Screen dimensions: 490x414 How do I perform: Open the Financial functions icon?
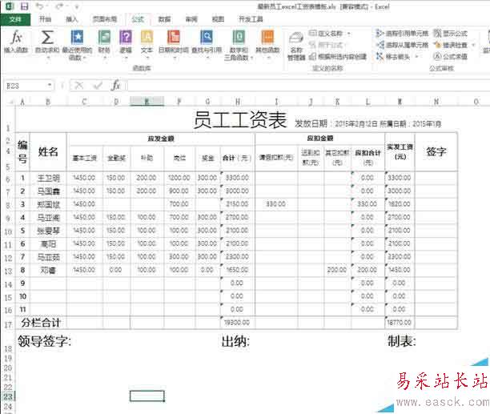104,37
